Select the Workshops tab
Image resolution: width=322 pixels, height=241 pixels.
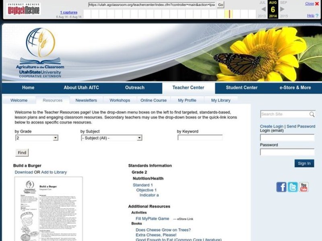pos(120,100)
